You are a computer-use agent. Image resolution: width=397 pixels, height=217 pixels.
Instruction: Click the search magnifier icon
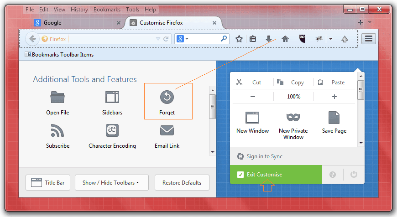pyautogui.click(x=224, y=39)
